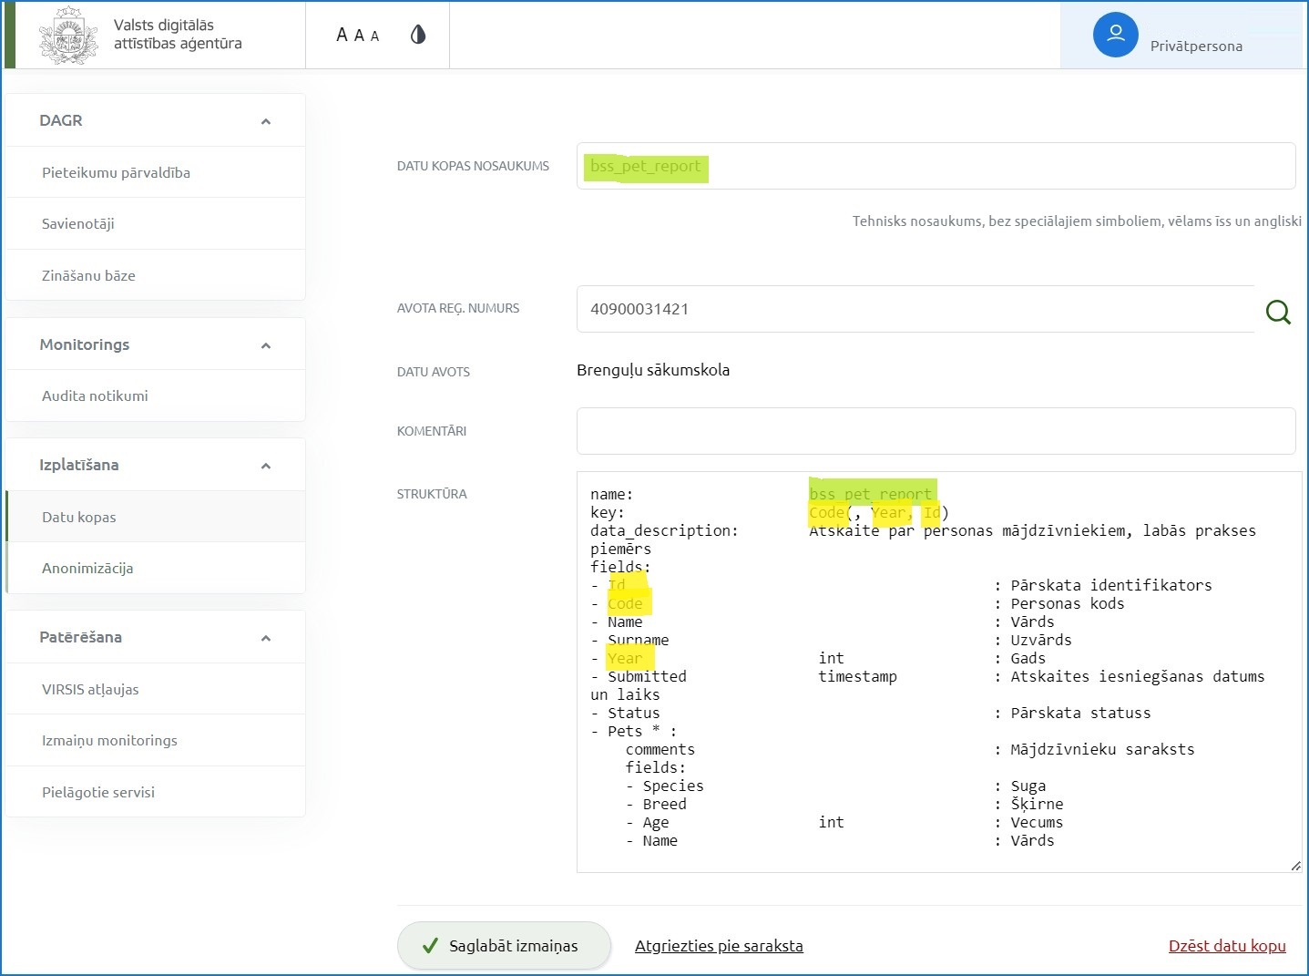
Task: Click the DAGR section header text
Action: [x=61, y=120]
